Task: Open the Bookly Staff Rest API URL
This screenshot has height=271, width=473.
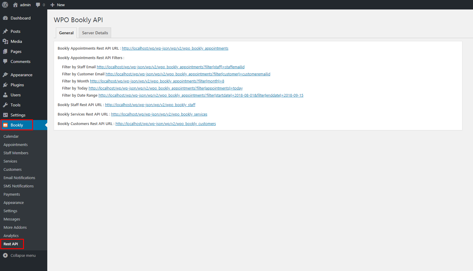Action: [x=150, y=105]
